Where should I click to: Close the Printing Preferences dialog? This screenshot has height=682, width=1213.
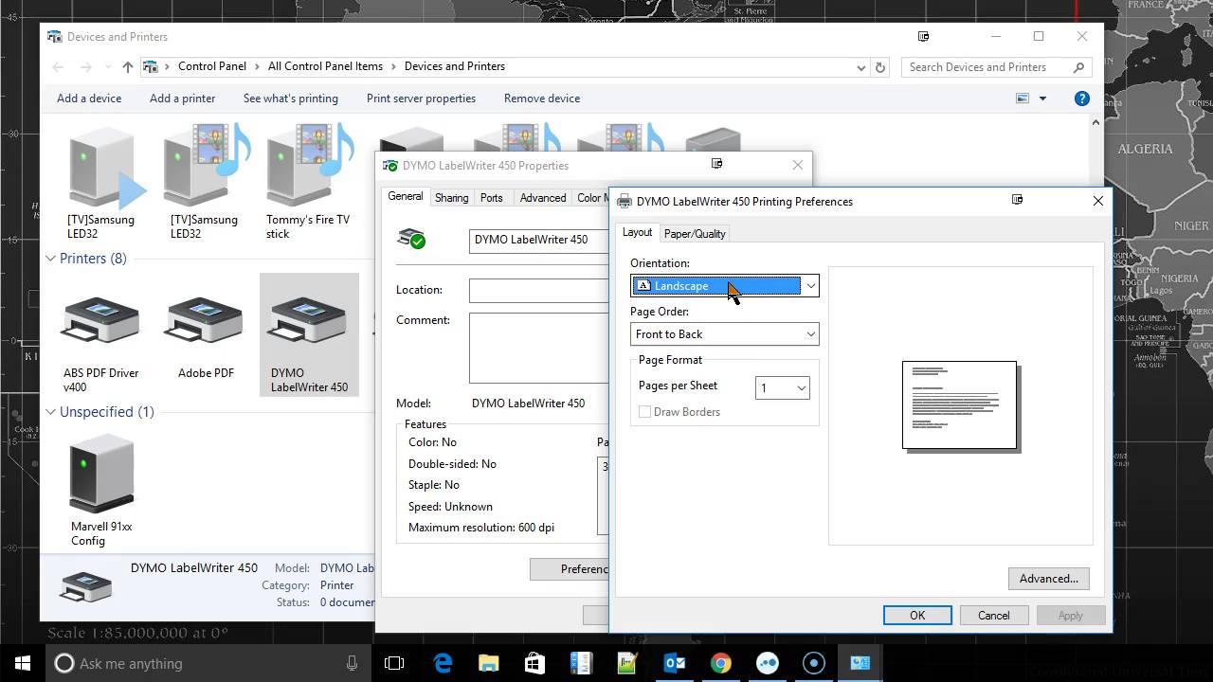coord(1097,201)
